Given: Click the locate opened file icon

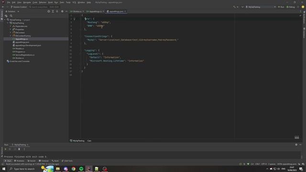Looking at the screenshot, I should pos(49,11).
